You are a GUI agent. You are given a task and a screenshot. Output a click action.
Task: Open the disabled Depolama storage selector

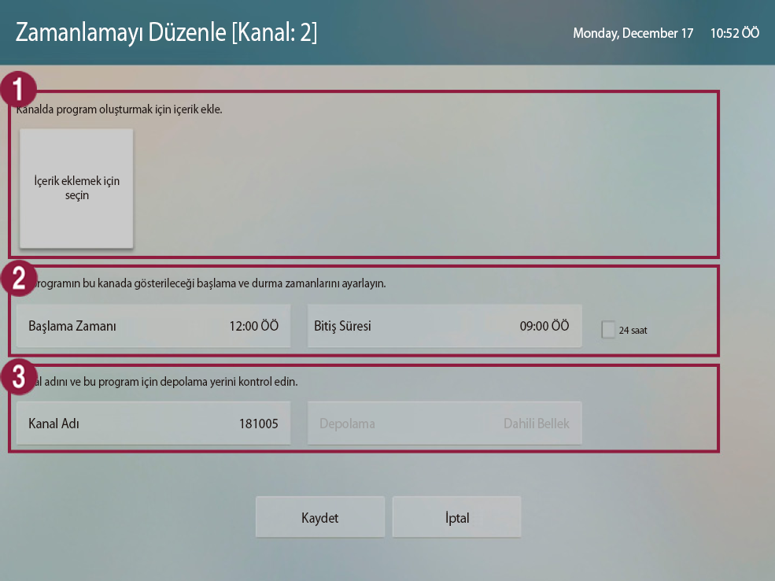[x=445, y=424]
